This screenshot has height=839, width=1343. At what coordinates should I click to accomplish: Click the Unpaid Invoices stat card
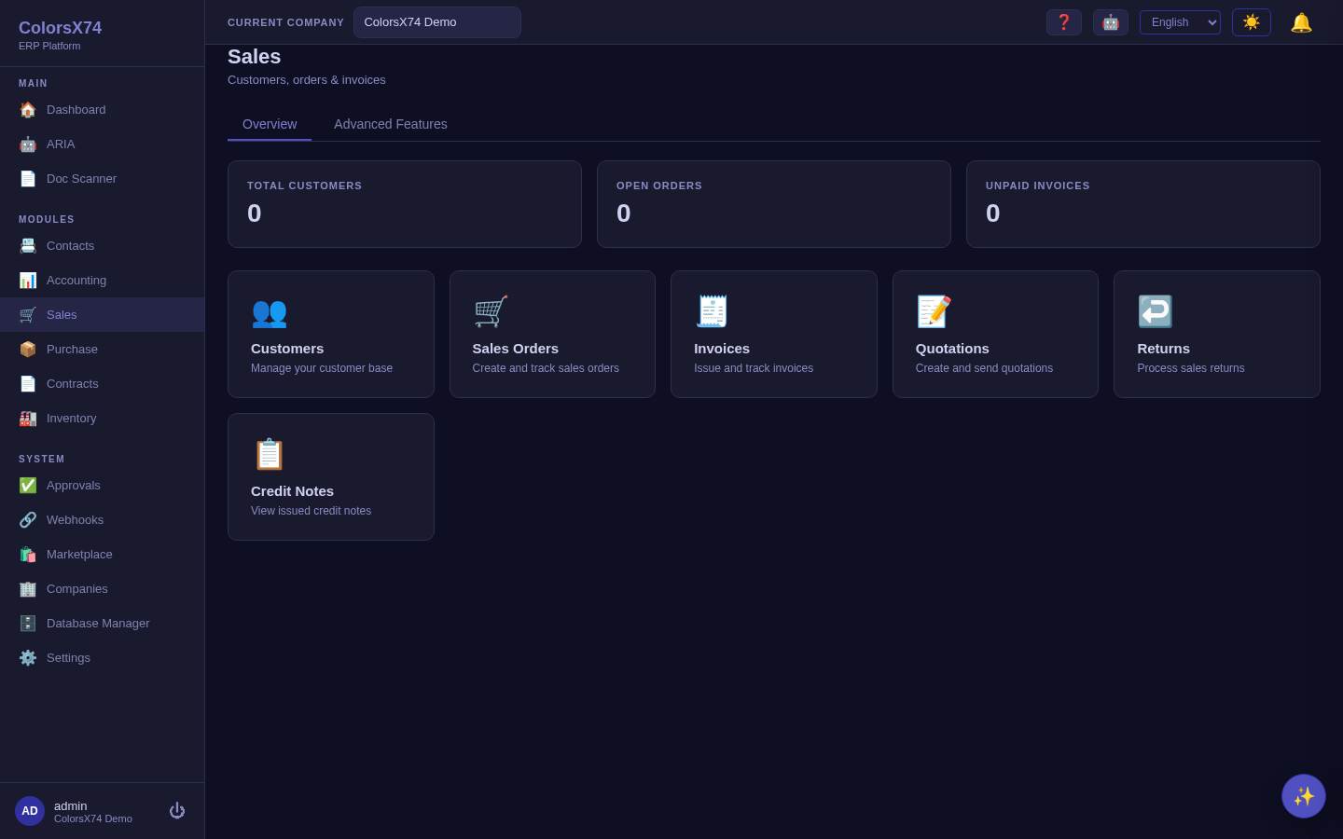pos(1143,204)
